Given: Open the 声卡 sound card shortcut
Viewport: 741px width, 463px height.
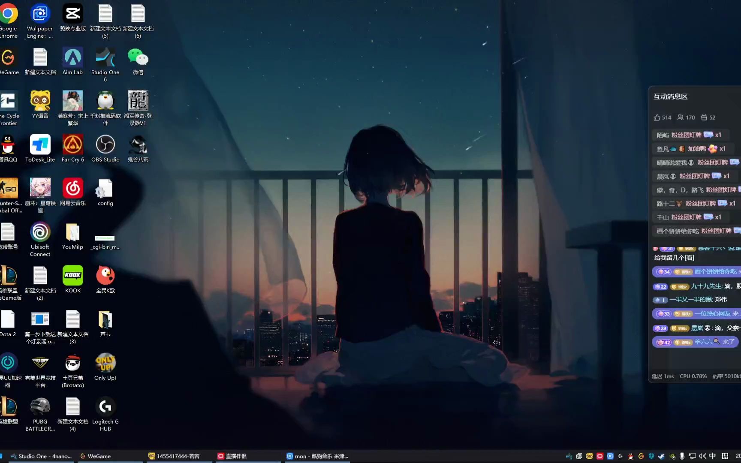Looking at the screenshot, I should 105,324.
